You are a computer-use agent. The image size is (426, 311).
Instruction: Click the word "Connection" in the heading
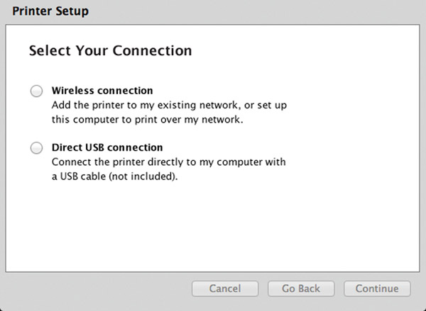coord(153,50)
